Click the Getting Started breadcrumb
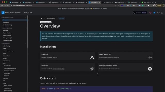Viewport: 165px width, 92px height. [51, 18]
